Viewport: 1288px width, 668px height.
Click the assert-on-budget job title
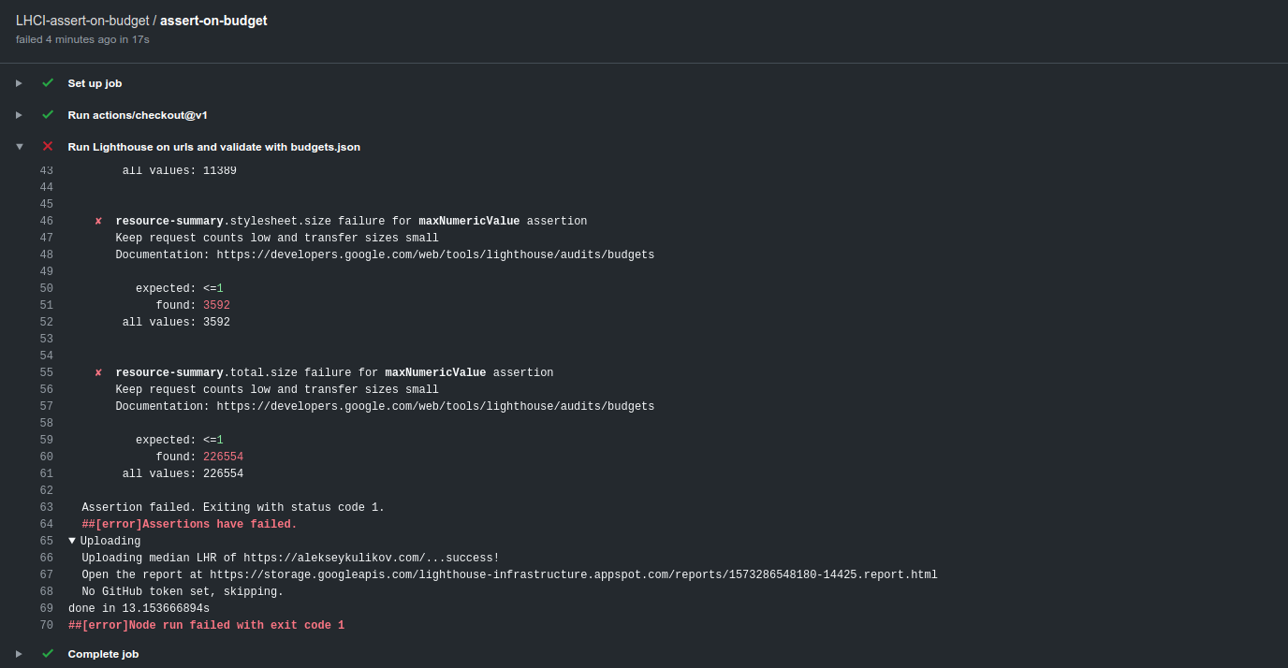(213, 21)
